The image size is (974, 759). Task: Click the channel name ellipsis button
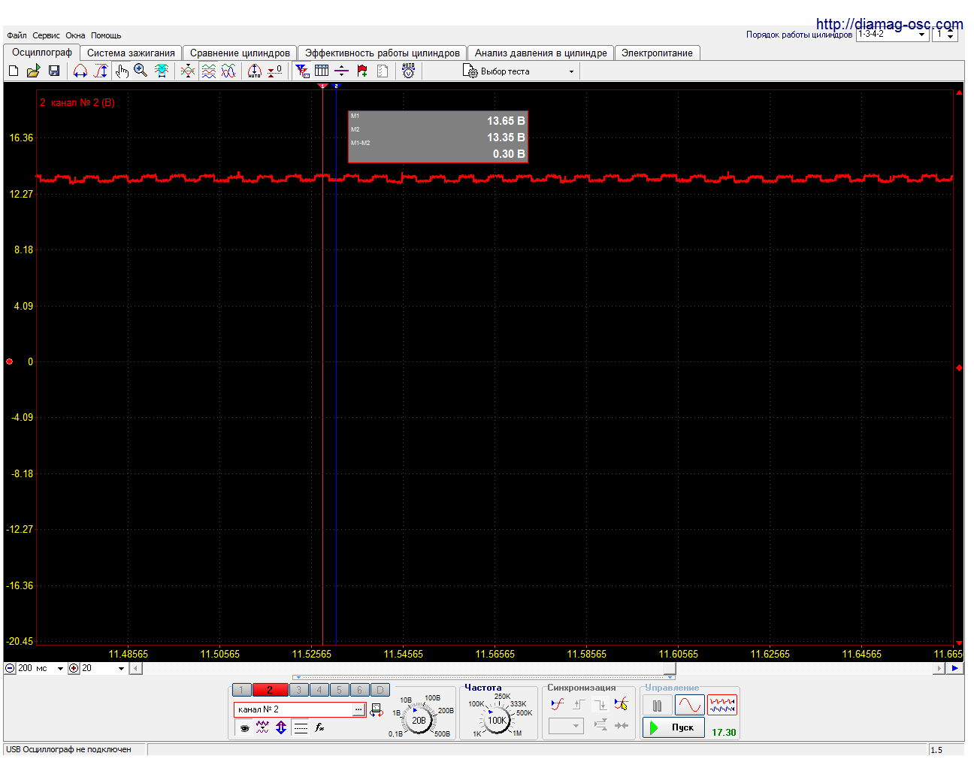tap(358, 709)
